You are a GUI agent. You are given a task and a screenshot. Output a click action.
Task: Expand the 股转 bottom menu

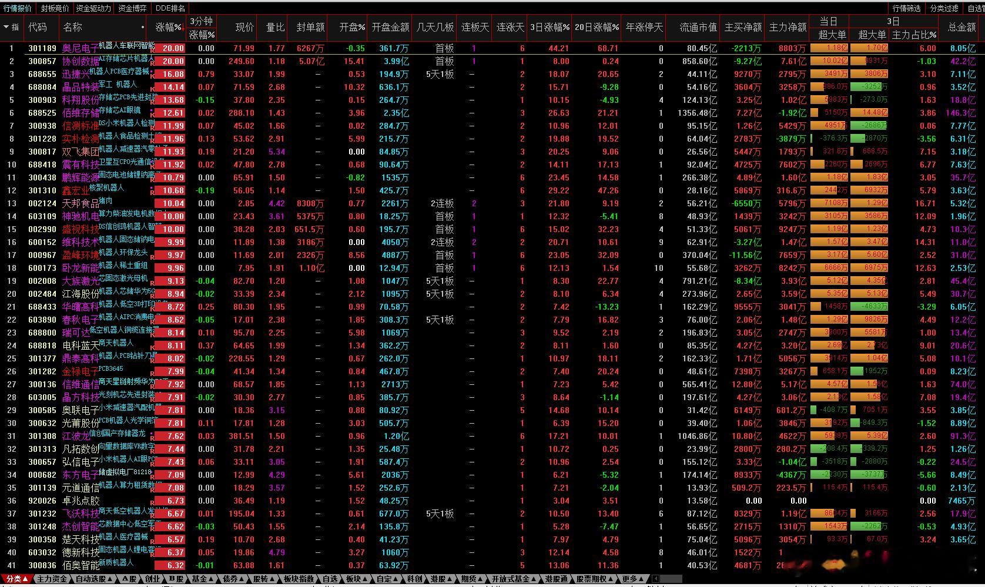264,579
